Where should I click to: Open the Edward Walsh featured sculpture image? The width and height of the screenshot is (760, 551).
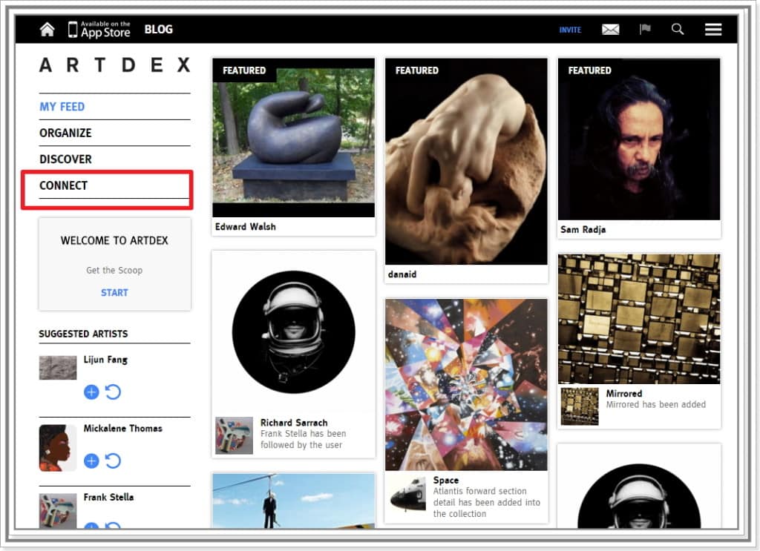(293, 137)
